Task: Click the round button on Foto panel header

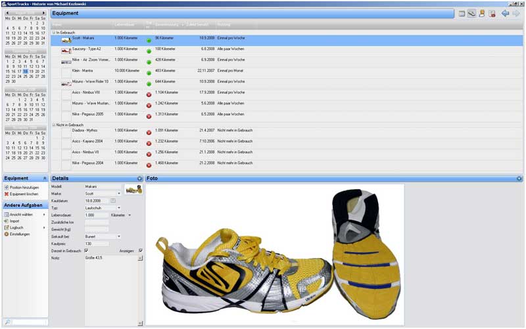Action: [x=519, y=179]
